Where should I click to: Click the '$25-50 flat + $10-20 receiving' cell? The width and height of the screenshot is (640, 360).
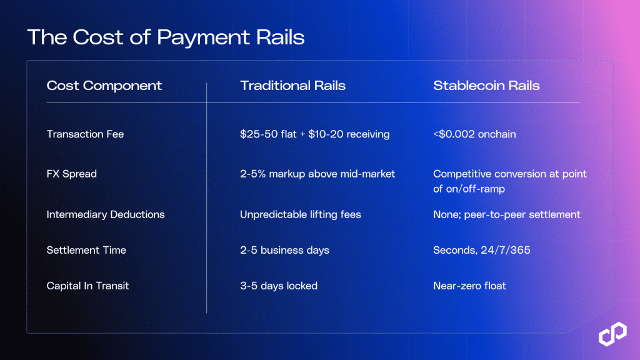[315, 134]
